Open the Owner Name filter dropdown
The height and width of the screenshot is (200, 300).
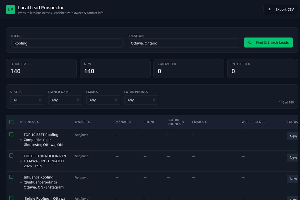66,100
